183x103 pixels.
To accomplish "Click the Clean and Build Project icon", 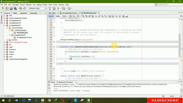I will [x=54, y=8].
